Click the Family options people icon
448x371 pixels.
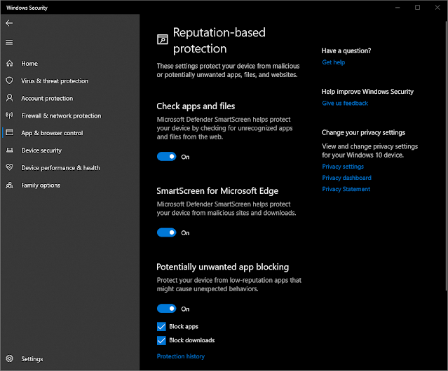pyautogui.click(x=9, y=185)
